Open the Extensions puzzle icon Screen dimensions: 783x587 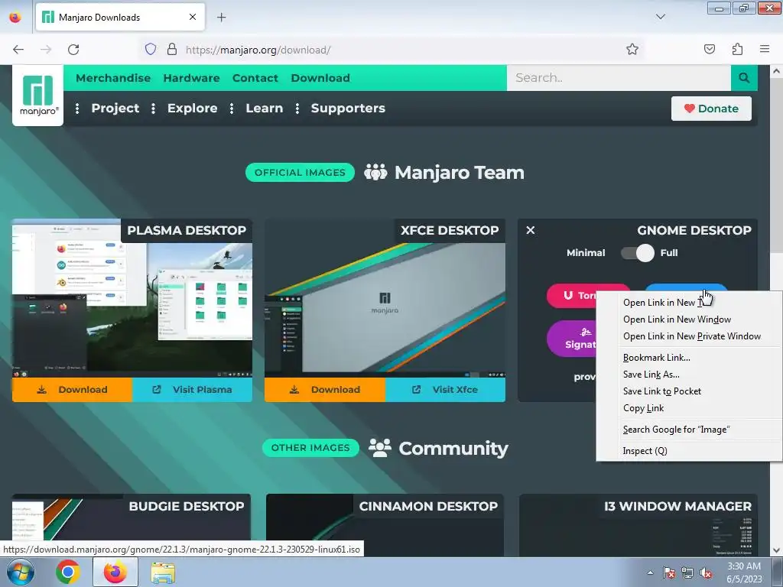click(x=737, y=50)
